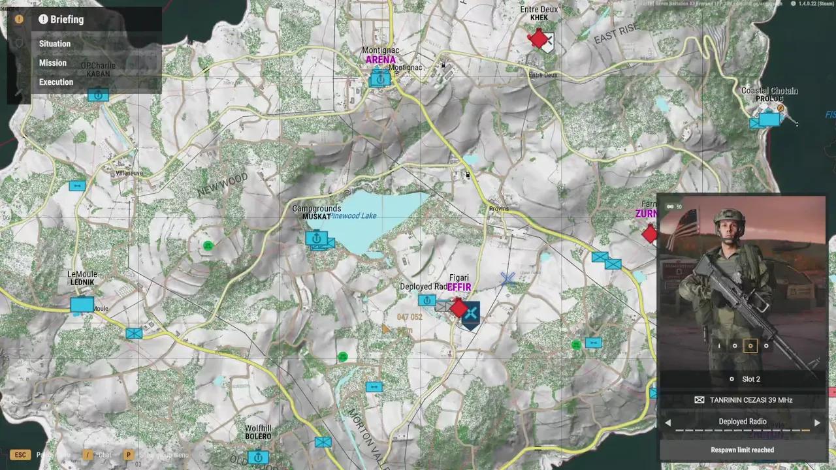Click the Villeneuve town label
The image size is (836, 470).
(x=129, y=173)
